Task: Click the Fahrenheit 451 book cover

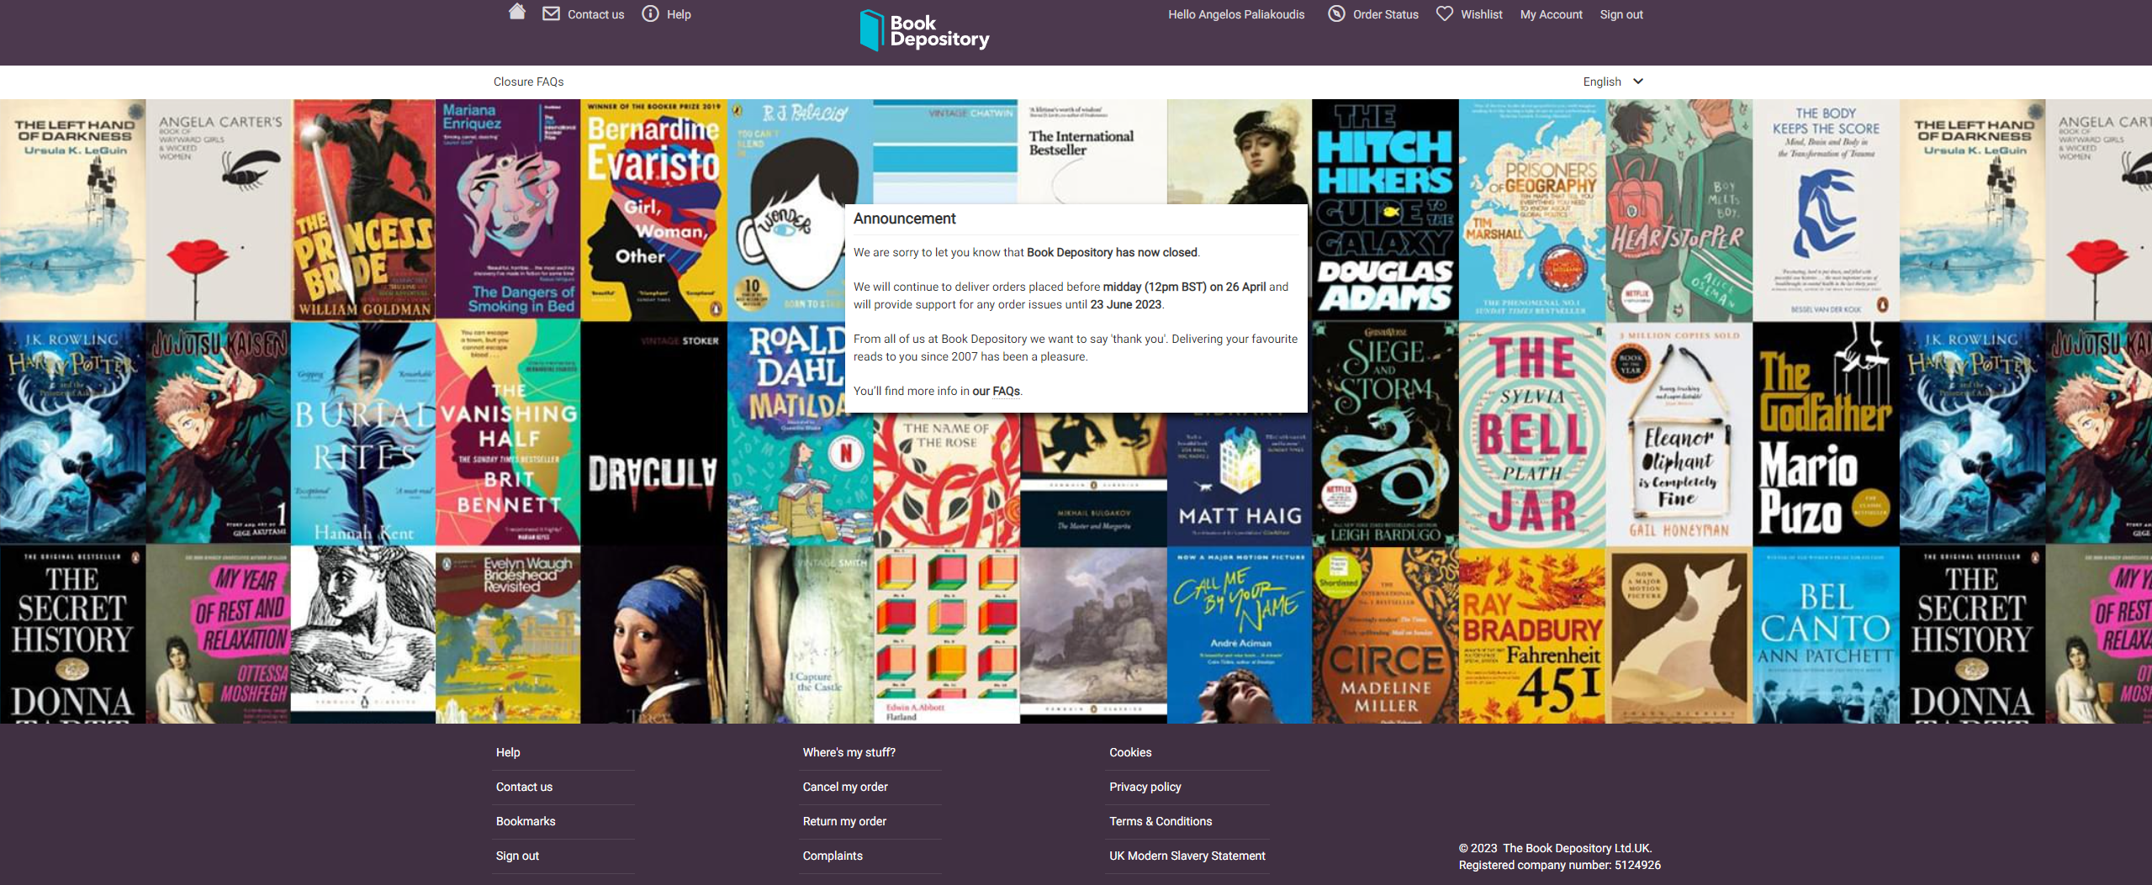Action: (1531, 635)
